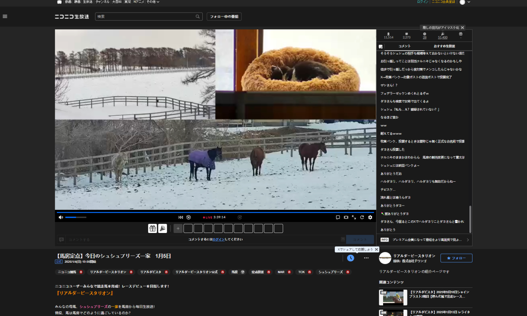Mute the live stream volume speaker icon

pos(61,217)
